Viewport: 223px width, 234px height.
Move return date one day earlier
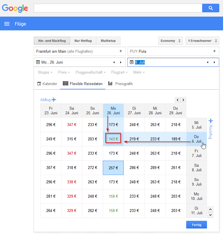coord(208,62)
